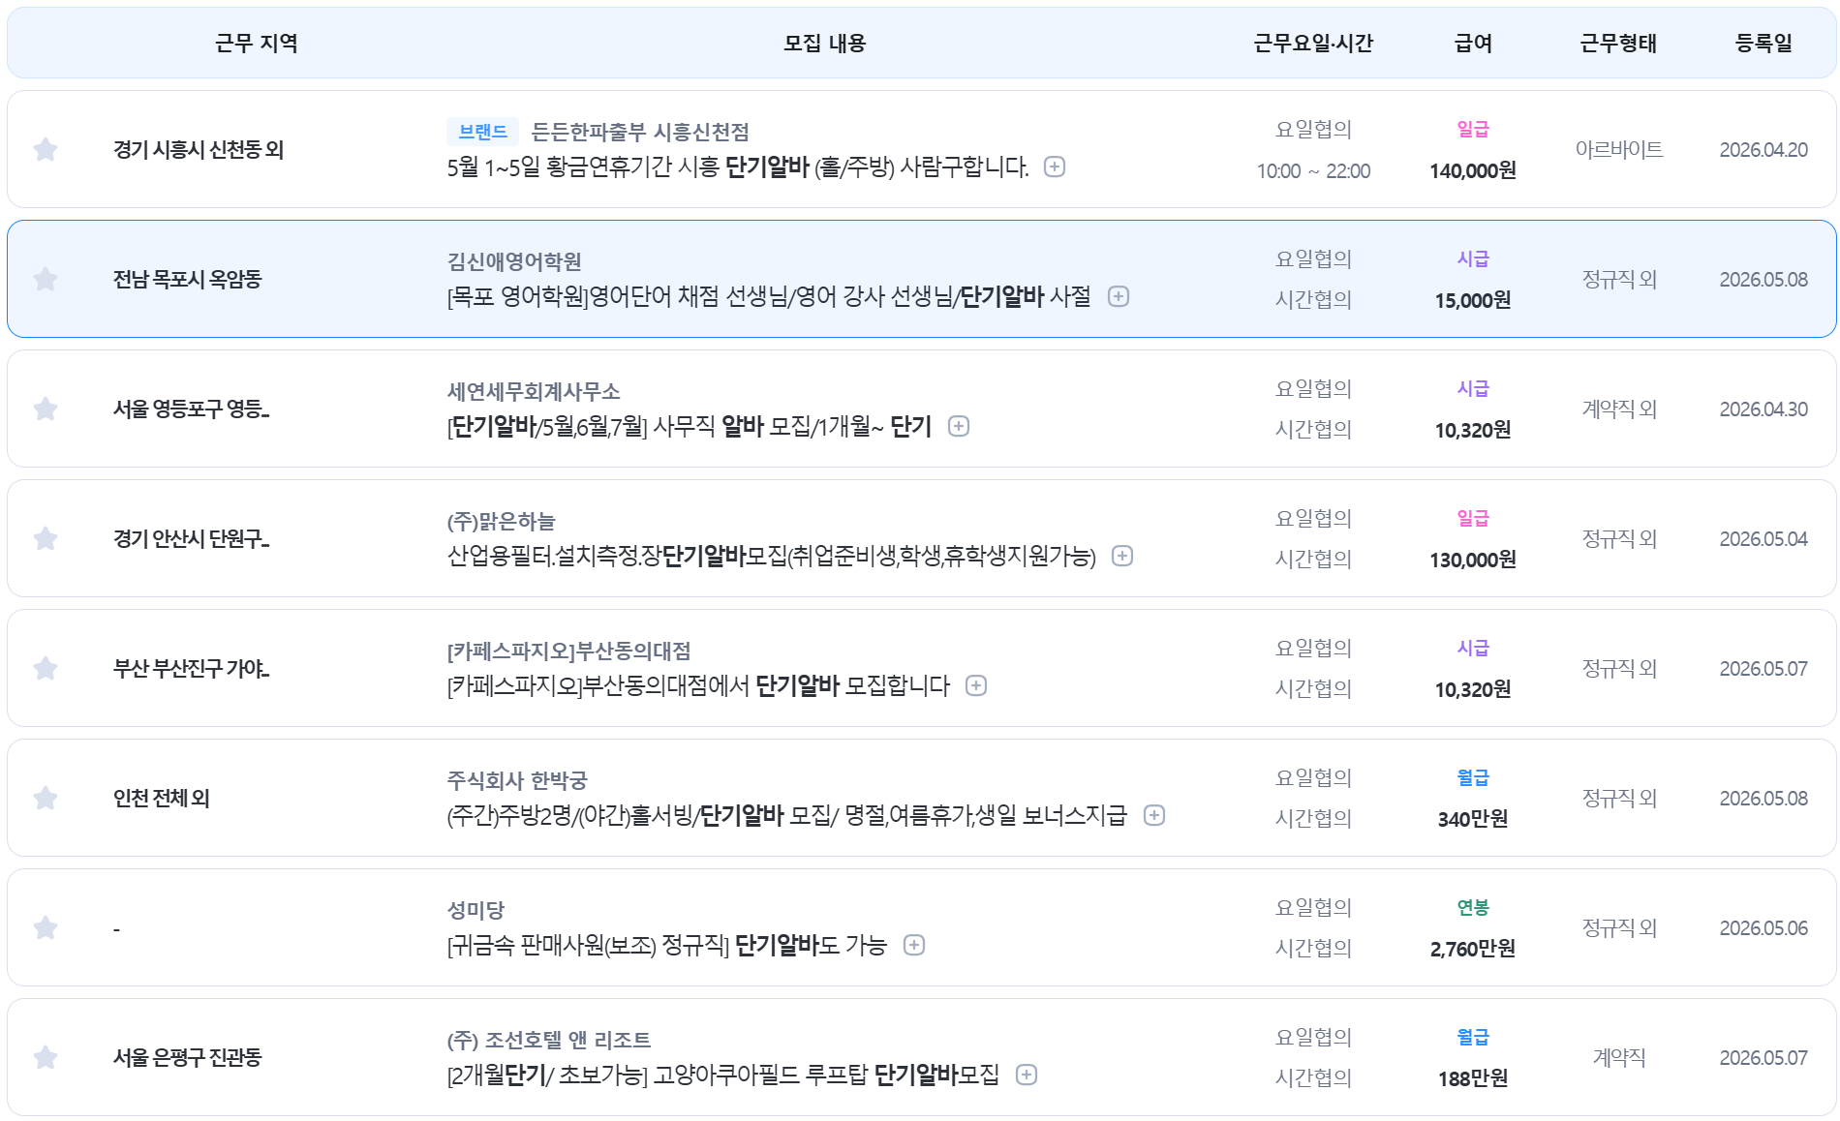Screen dimensions: 1840x1121
Task: Expand plus icon on 세연세무회계사무소 listing
Action: (x=959, y=426)
